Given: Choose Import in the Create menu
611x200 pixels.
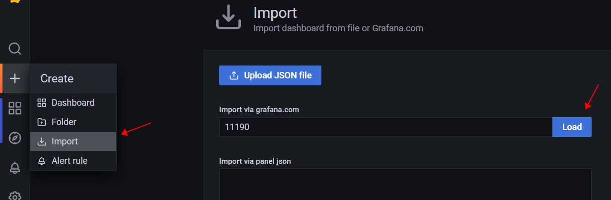Looking at the screenshot, I should pyautogui.click(x=73, y=141).
